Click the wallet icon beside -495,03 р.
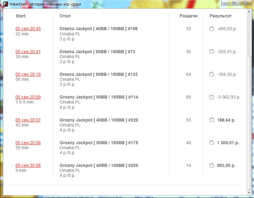Image resolution: width=254 pixels, height=198 pixels. point(212,29)
